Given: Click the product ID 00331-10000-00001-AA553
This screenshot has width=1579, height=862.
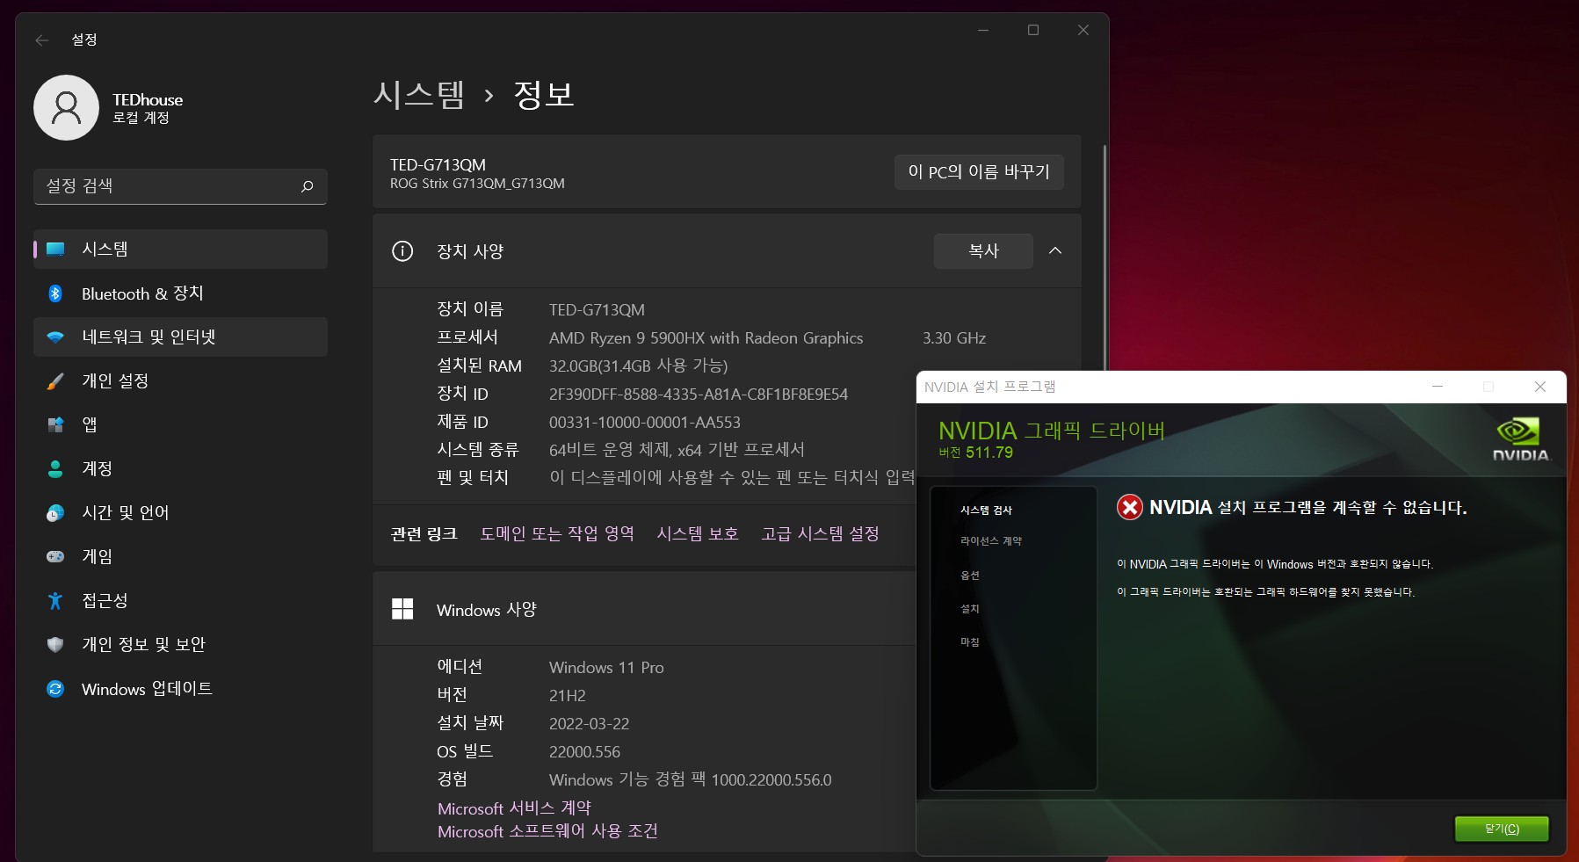Looking at the screenshot, I should click(x=645, y=423).
